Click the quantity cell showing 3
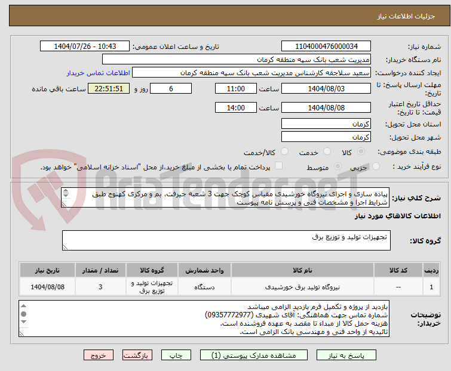This screenshot has height=371, width=451. tap(100, 286)
